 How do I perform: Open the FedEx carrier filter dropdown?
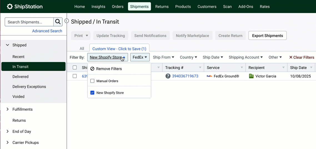pyautogui.click(x=140, y=57)
